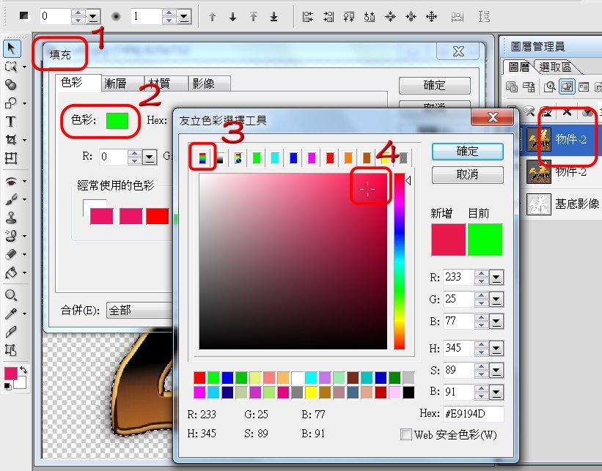Switch to the 色彩 tab in Fill dialog
Viewport: 602px width, 471px height.
(78, 83)
